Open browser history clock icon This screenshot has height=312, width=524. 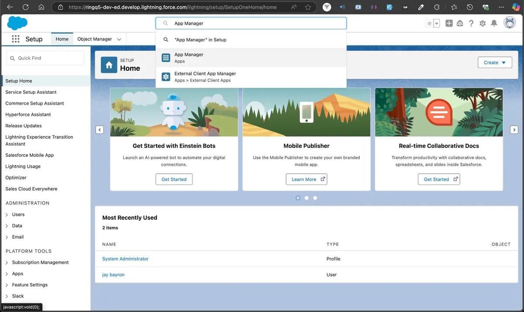470,7
